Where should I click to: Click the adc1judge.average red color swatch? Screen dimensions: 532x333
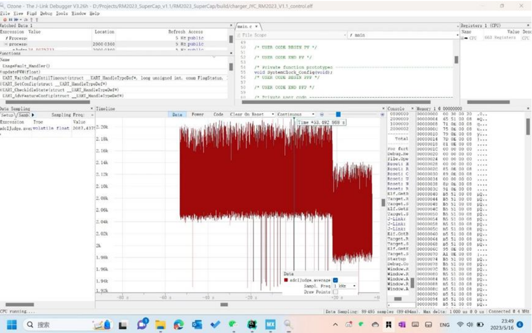[286, 280]
